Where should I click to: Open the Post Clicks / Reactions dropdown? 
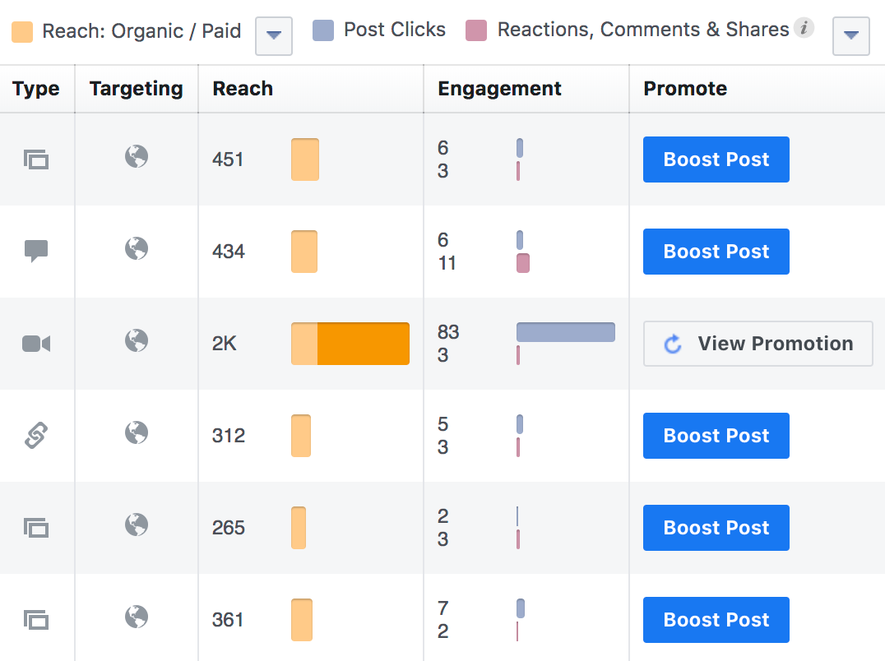(x=851, y=35)
